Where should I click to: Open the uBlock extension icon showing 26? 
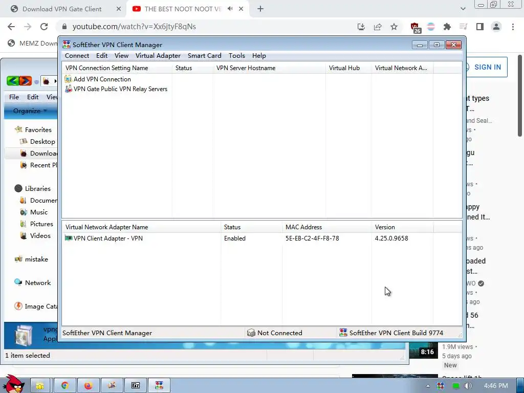point(416,28)
